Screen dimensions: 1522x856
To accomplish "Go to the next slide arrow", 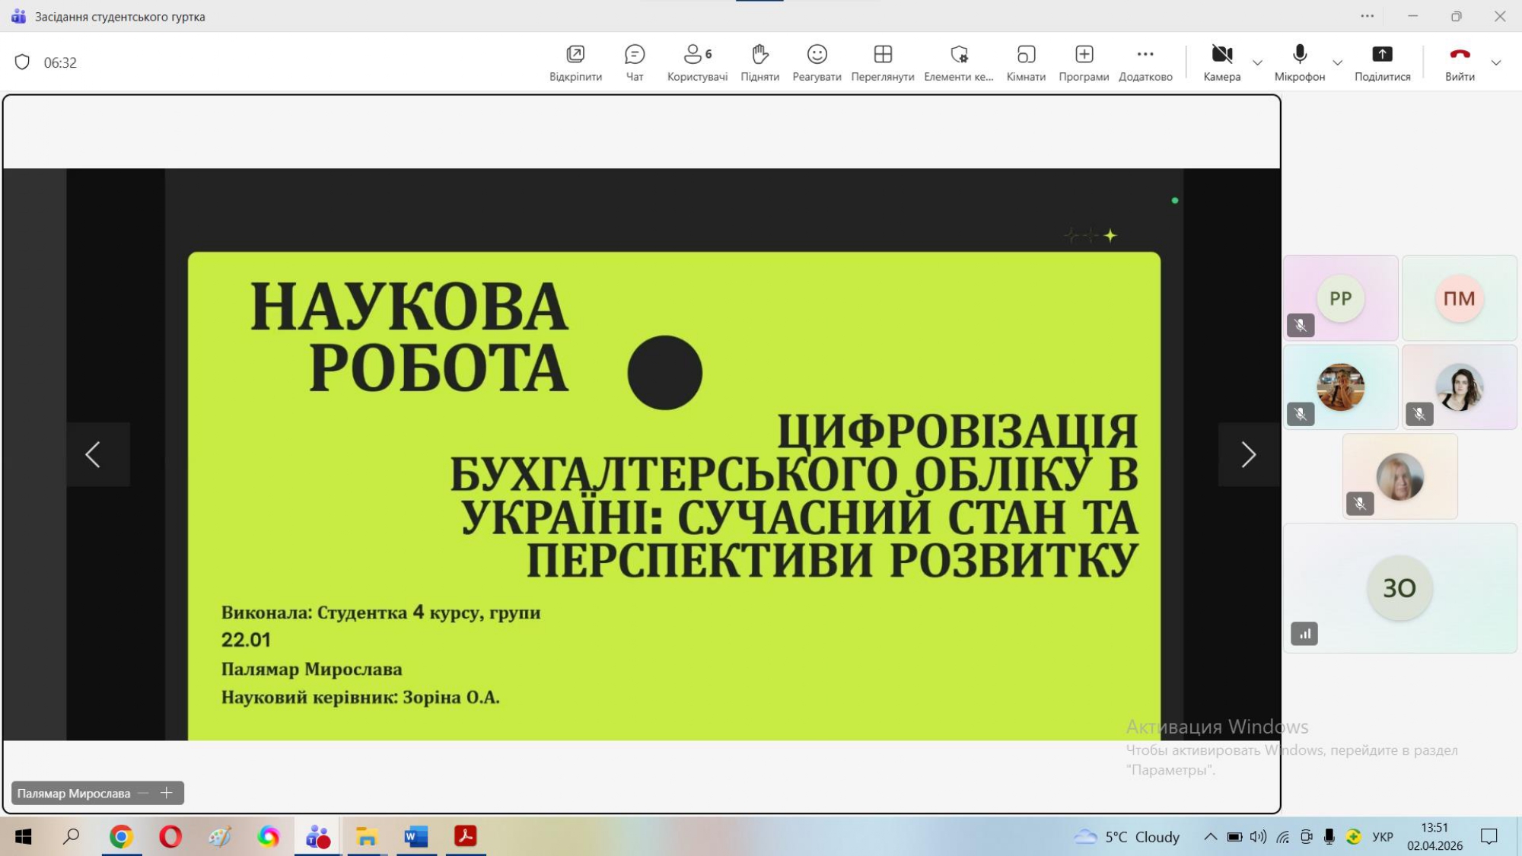I will [1248, 454].
